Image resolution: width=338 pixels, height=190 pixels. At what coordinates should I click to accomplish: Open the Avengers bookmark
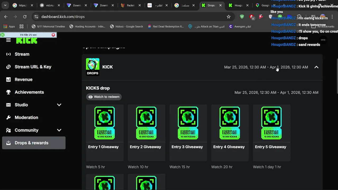click(240, 26)
